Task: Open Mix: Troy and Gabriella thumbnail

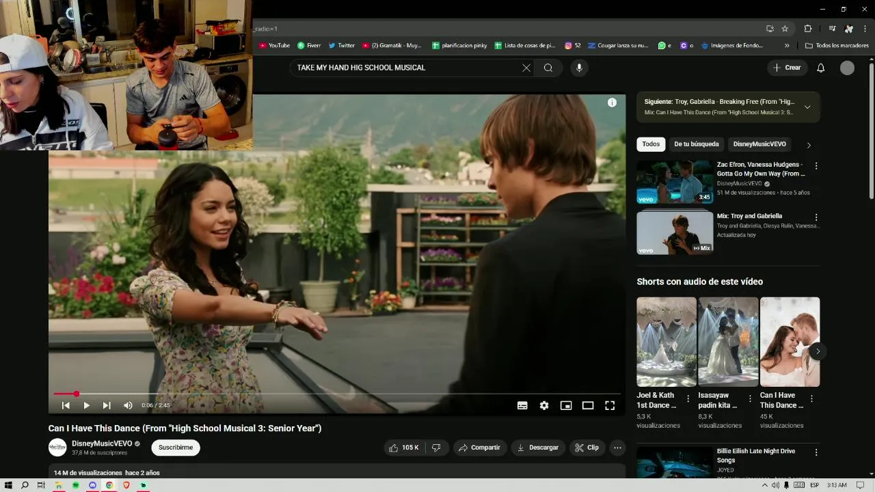Action: coord(675,232)
